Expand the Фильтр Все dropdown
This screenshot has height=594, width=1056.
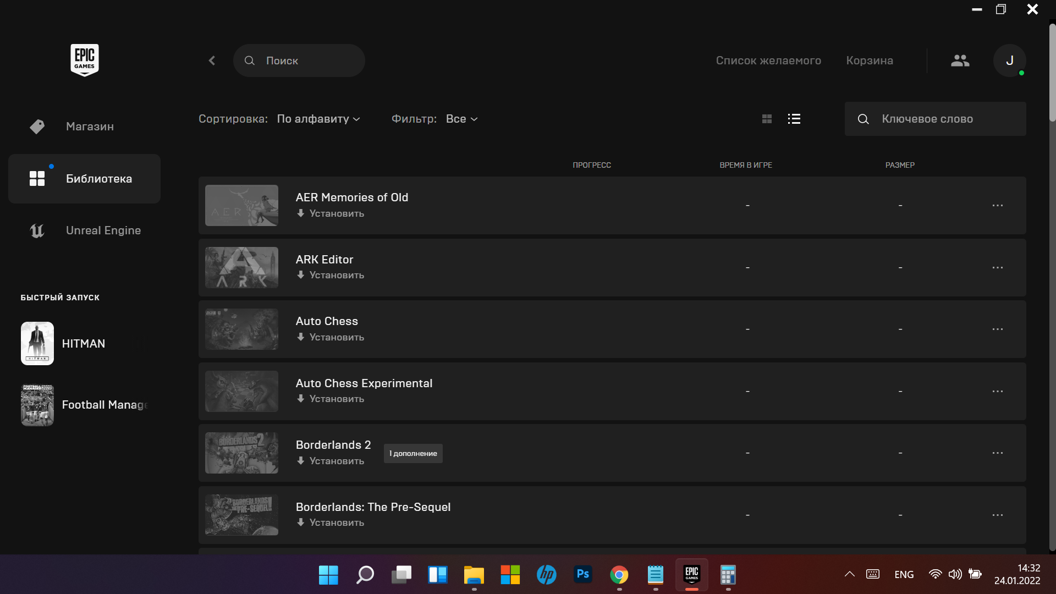click(x=461, y=119)
